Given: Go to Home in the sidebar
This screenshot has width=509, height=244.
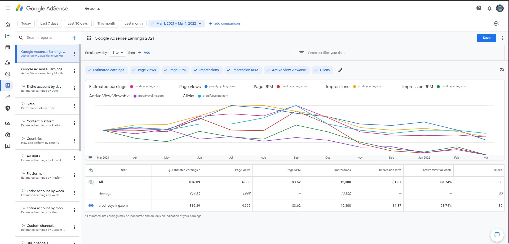Looking at the screenshot, I should pos(8,24).
